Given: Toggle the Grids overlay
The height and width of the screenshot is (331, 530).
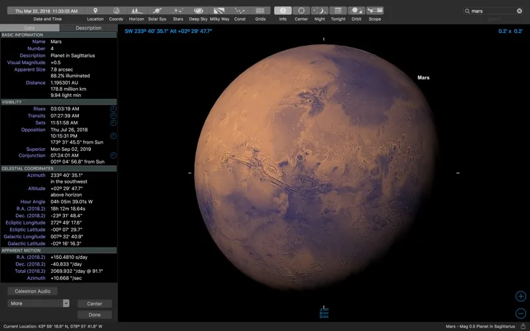Looking at the screenshot, I should click(260, 11).
